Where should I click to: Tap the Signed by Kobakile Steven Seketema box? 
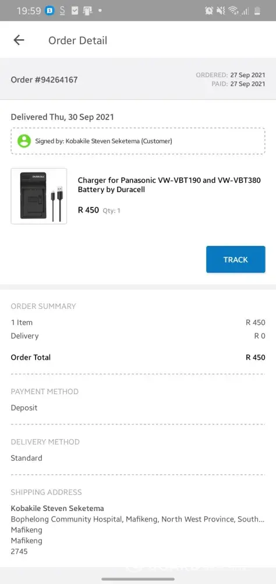(x=138, y=141)
